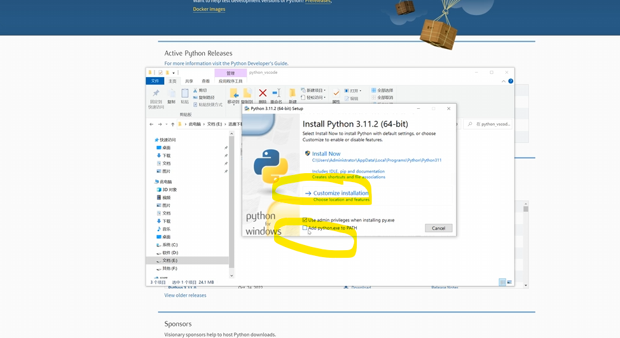Enable Add python.exe to PATH checkbox
The image size is (620, 338).
(x=305, y=228)
